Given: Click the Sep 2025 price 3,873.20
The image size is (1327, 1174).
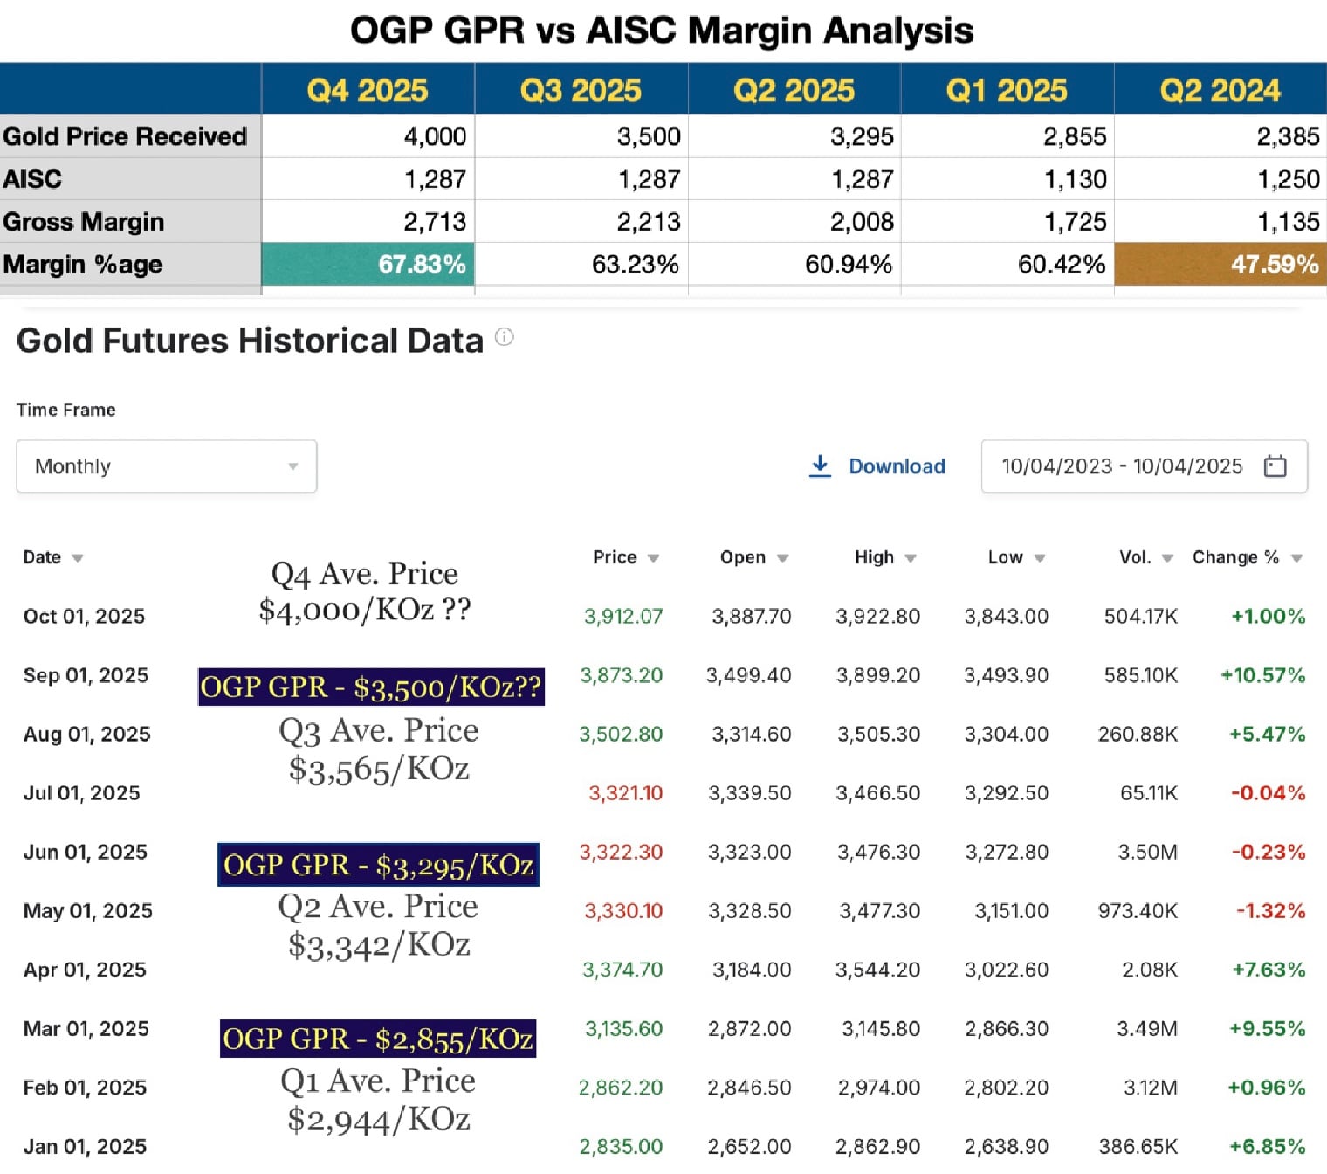Looking at the screenshot, I should [x=622, y=675].
